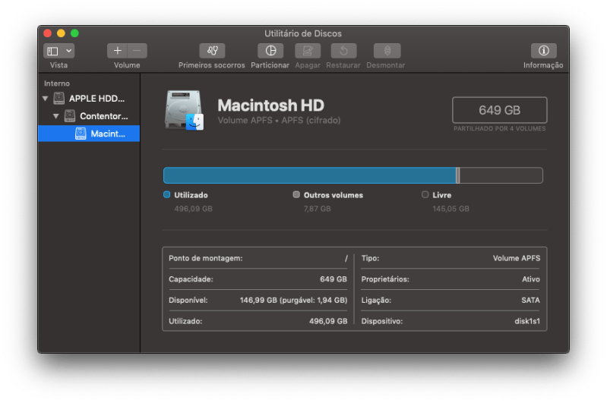
Task: Click the free portion of storage bar
Action: point(501,175)
